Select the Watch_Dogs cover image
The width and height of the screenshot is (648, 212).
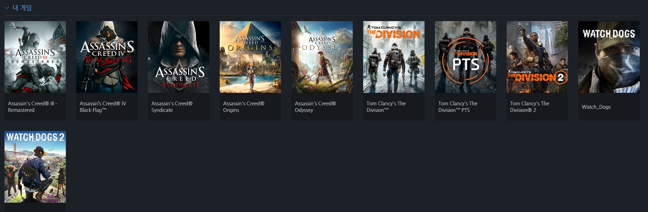point(609,57)
